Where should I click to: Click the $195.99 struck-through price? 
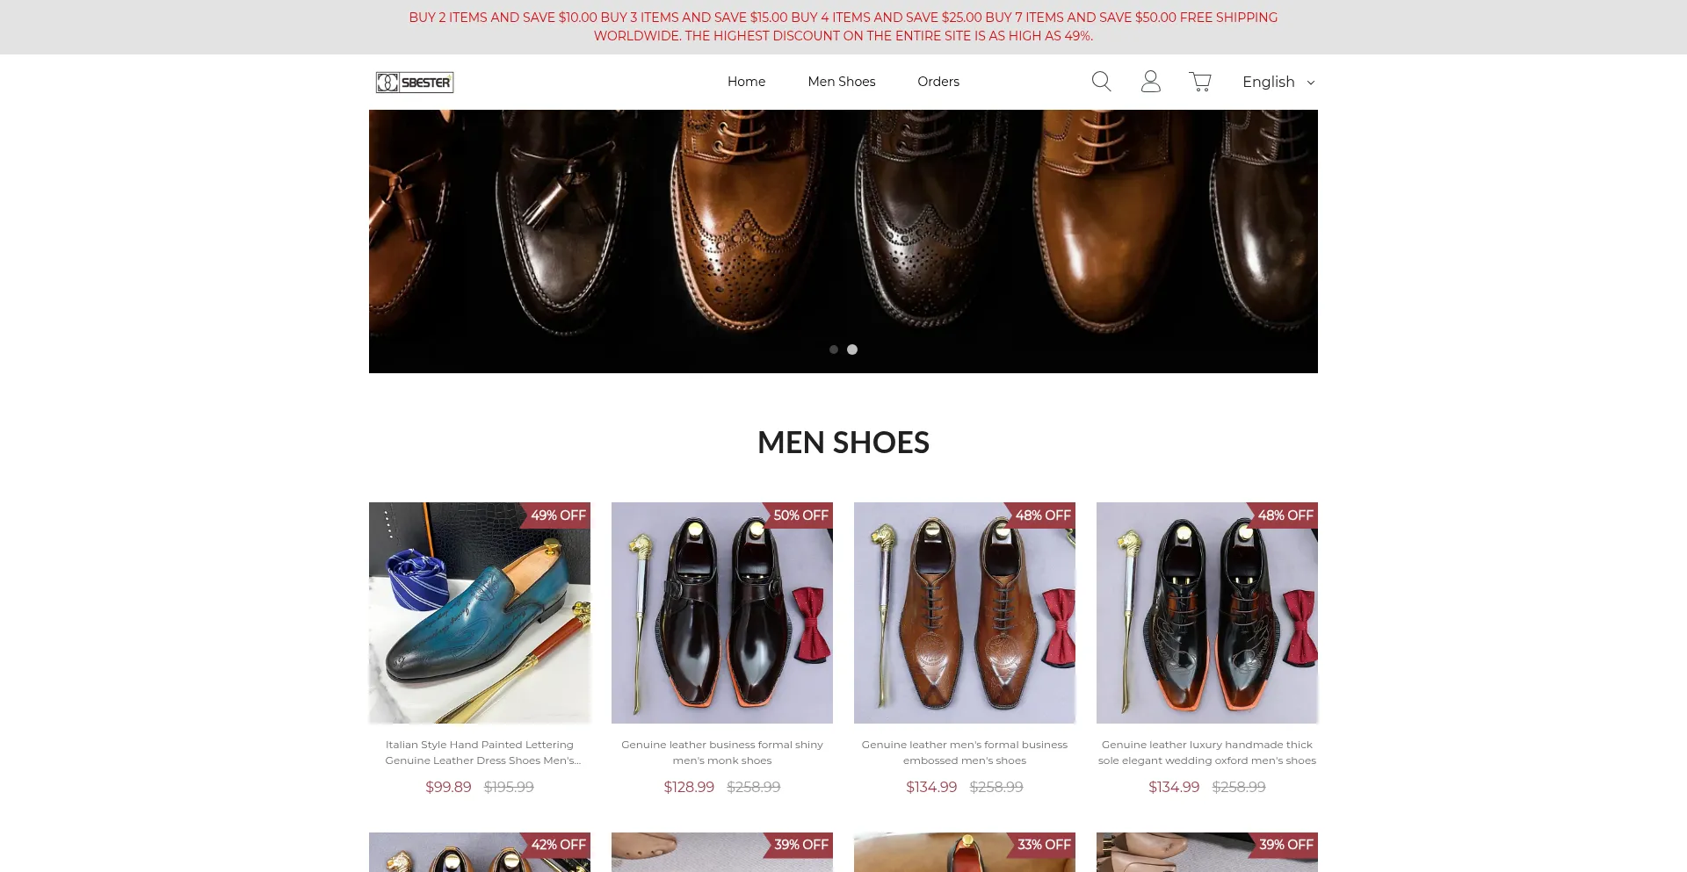click(509, 787)
